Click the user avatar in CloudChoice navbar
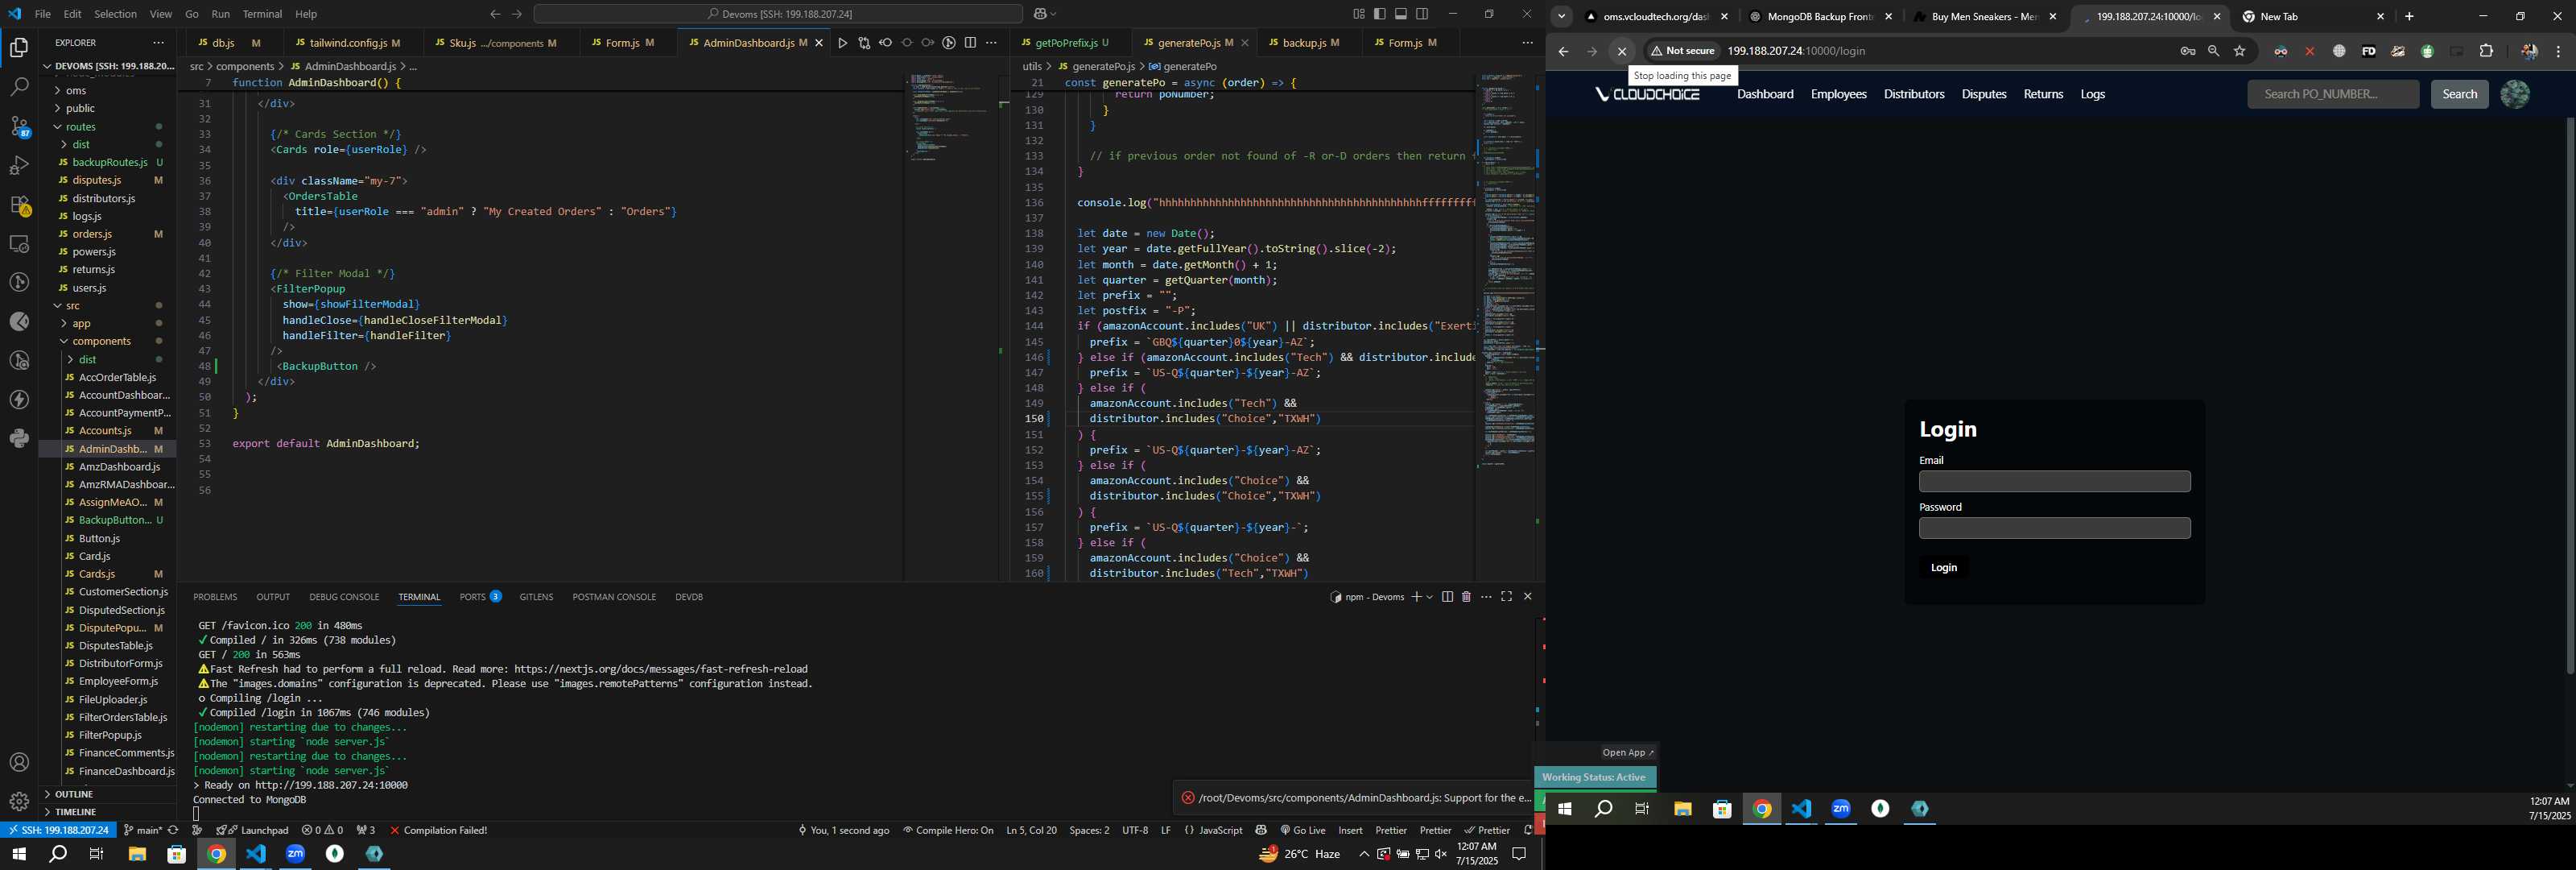The image size is (2576, 870). tap(2514, 94)
